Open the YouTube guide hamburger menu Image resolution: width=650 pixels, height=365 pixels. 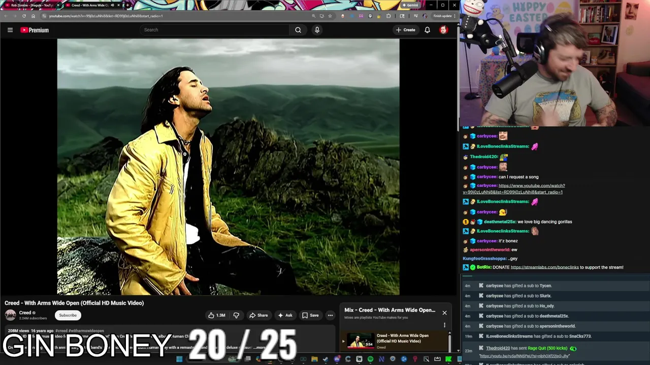(x=10, y=30)
